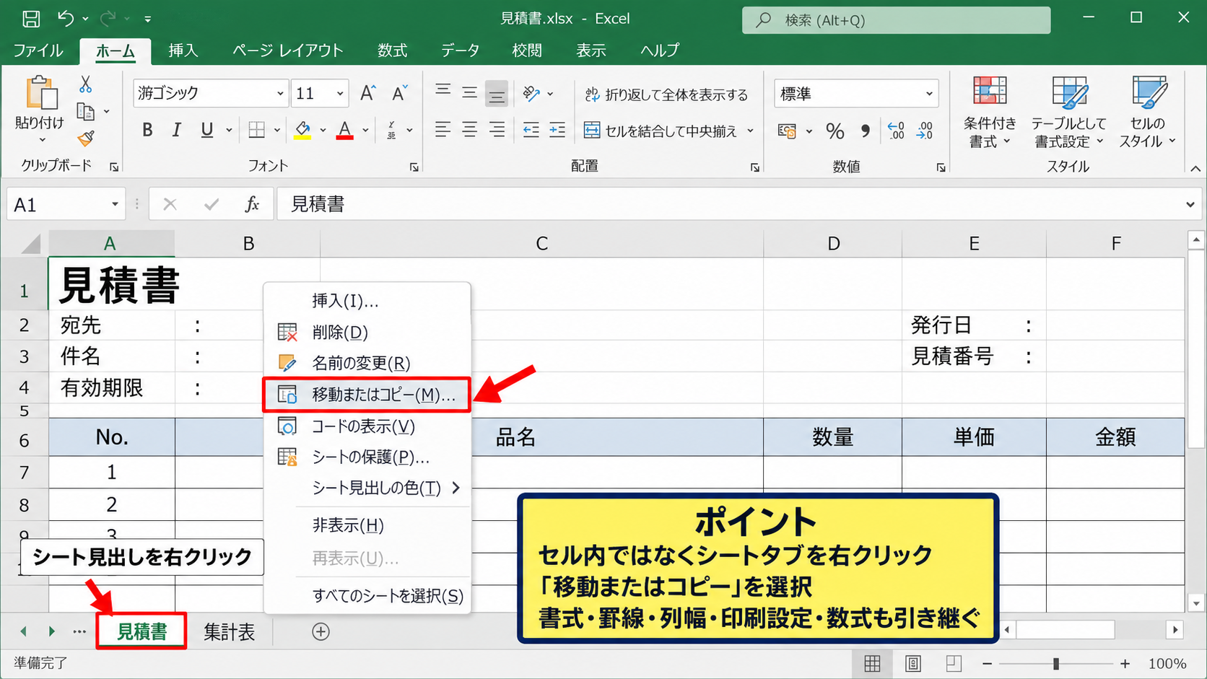Click the Select All corner triangle
The width and height of the screenshot is (1207, 679).
30,244
